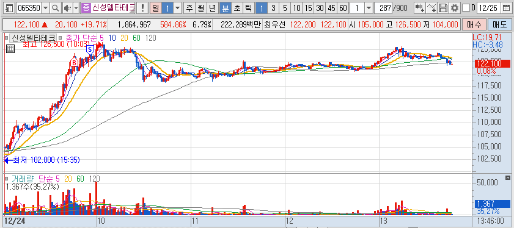The width and height of the screenshot is (514, 228).
Task: Switch to 월 (monthly) chart
Action: [x=201, y=8]
